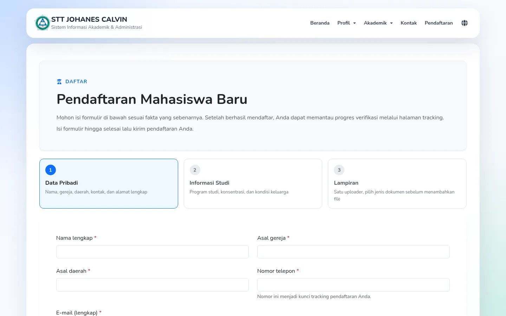
Task: Click the Nomor telepon tracking hint text
Action: click(x=314, y=296)
